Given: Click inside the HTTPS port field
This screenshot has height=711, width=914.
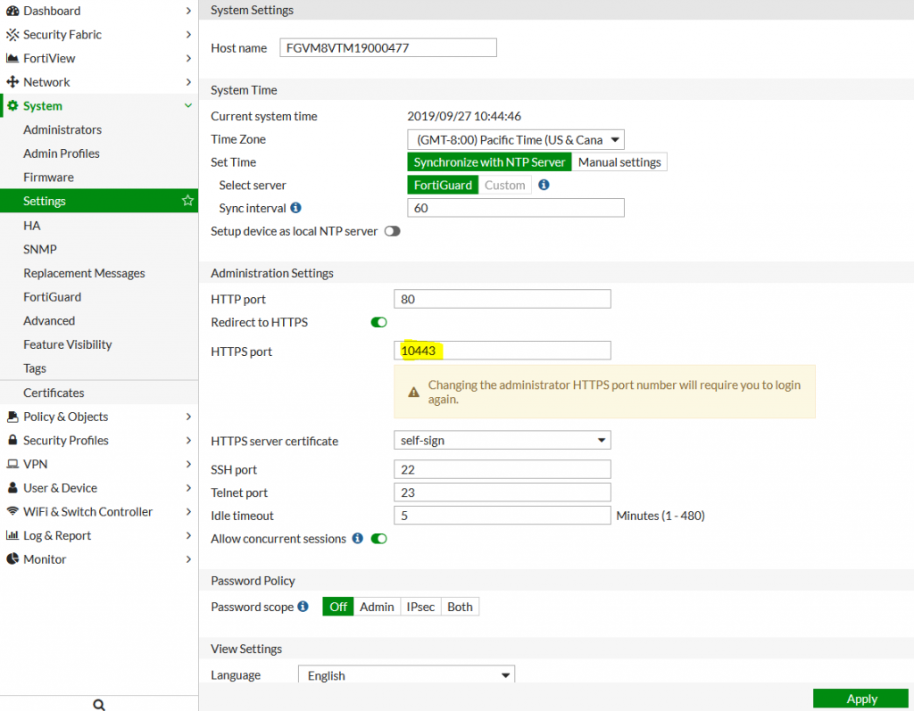Looking at the screenshot, I should (500, 350).
